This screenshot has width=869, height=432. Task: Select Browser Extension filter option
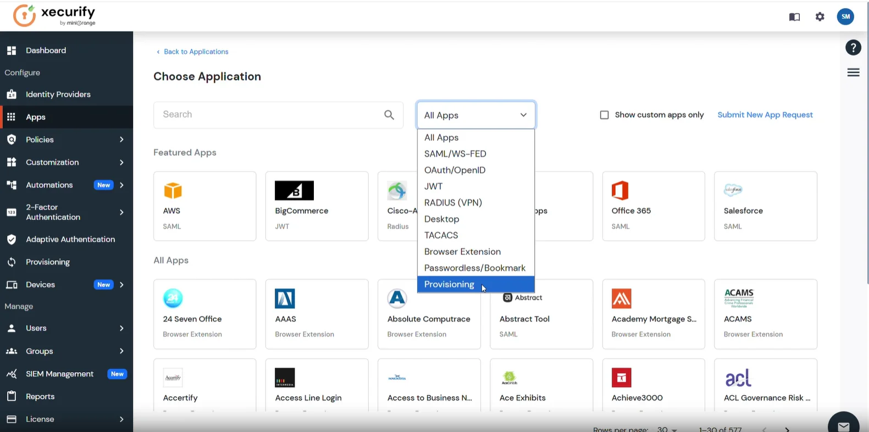point(476,252)
